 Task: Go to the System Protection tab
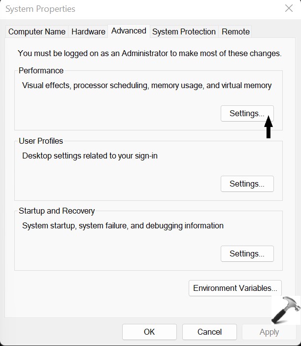tap(184, 31)
